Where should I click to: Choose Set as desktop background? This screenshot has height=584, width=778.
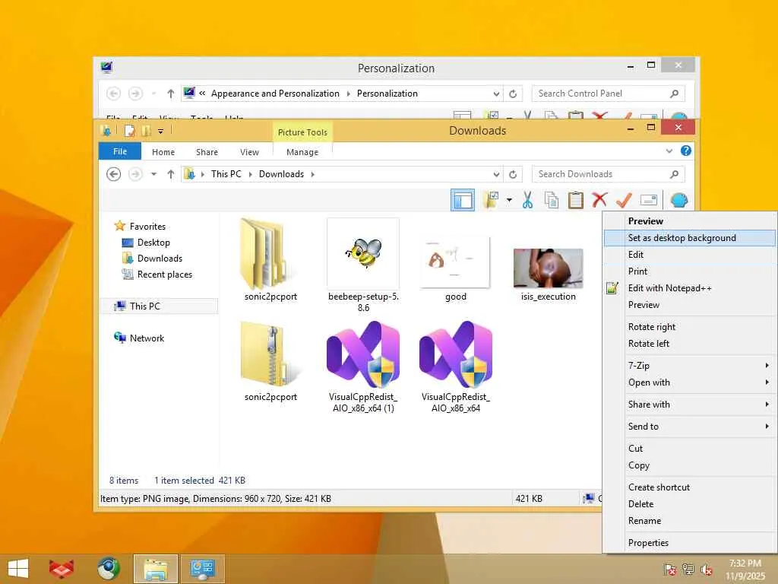(x=690, y=238)
